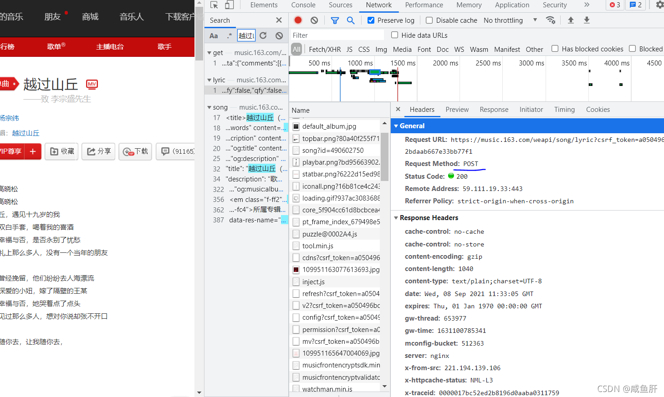
Task: Switch to the Sources tab
Action: pyautogui.click(x=341, y=5)
